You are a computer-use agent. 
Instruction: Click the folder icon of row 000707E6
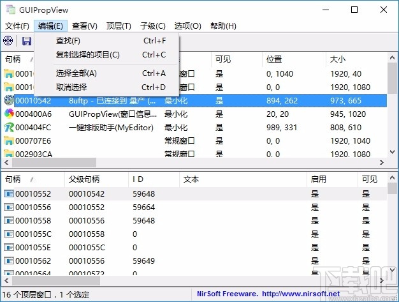[x=9, y=140]
